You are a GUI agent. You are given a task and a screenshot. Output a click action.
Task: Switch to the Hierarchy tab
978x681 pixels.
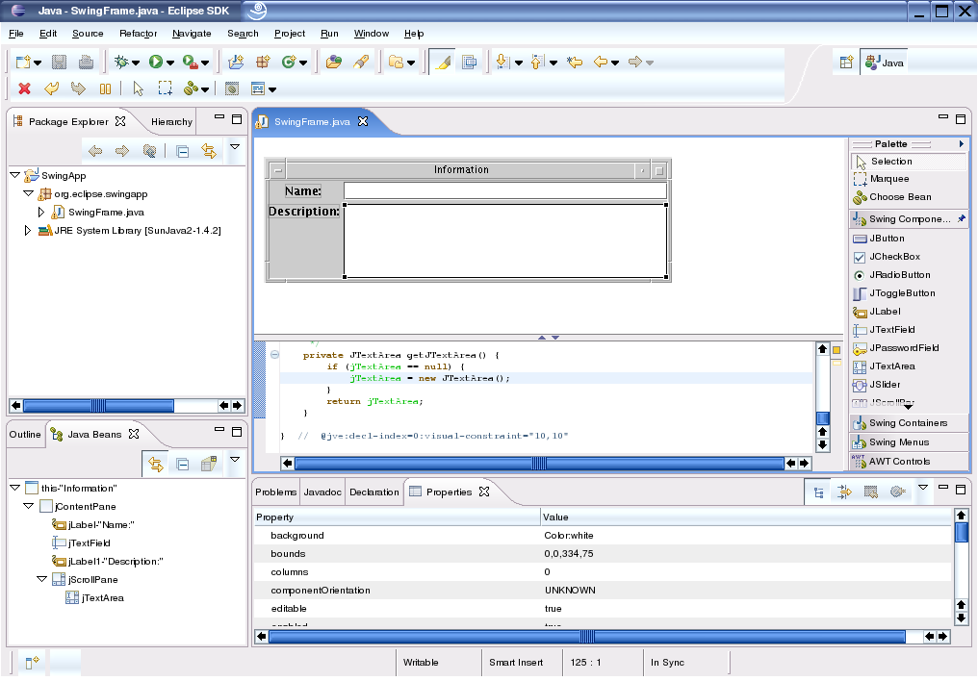pyautogui.click(x=171, y=122)
